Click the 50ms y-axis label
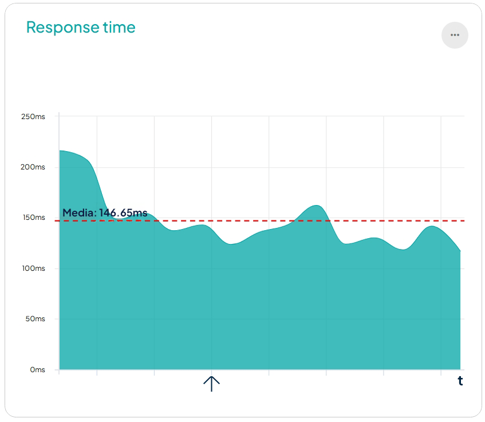Viewport: 485px width, 422px height. point(34,318)
